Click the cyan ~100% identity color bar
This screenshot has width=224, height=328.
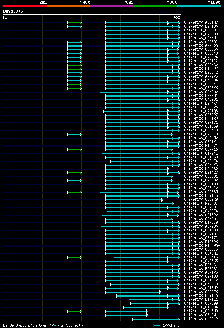coord(199,6)
